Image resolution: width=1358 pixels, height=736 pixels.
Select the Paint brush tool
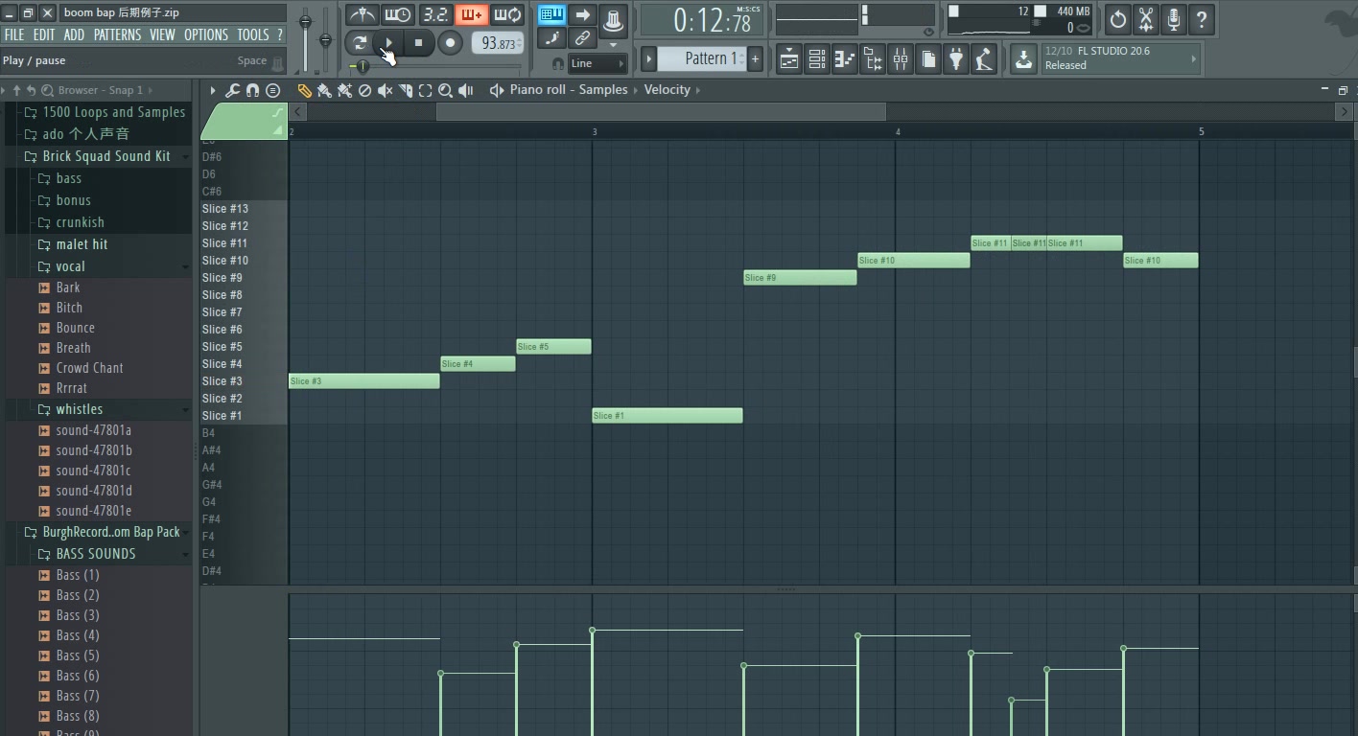tap(324, 90)
